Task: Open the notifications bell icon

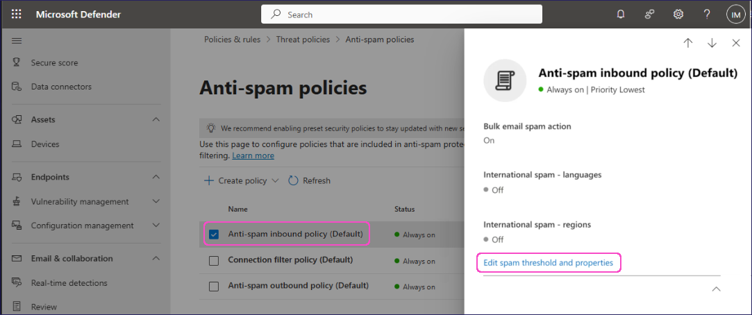Action: 621,14
